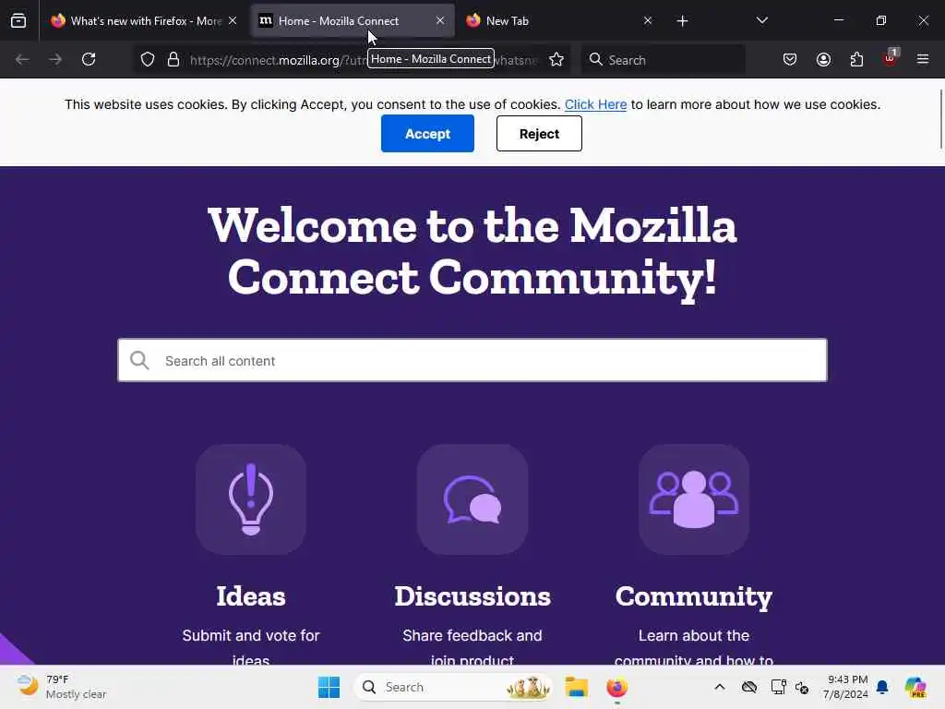This screenshot has height=709, width=945.
Task: Click the magnifier icon in content search
Action: (139, 361)
